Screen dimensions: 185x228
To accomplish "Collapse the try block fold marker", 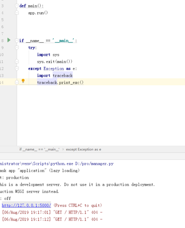I will coord(17,47).
